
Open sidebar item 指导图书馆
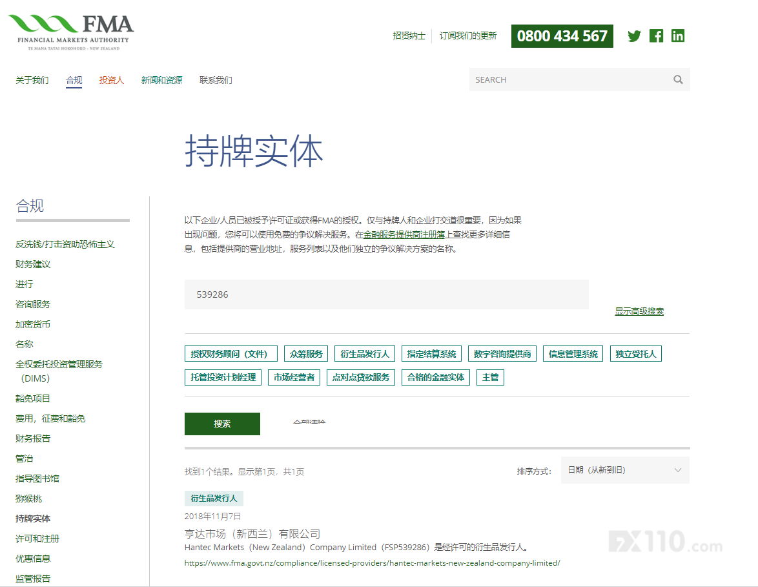[x=37, y=479]
